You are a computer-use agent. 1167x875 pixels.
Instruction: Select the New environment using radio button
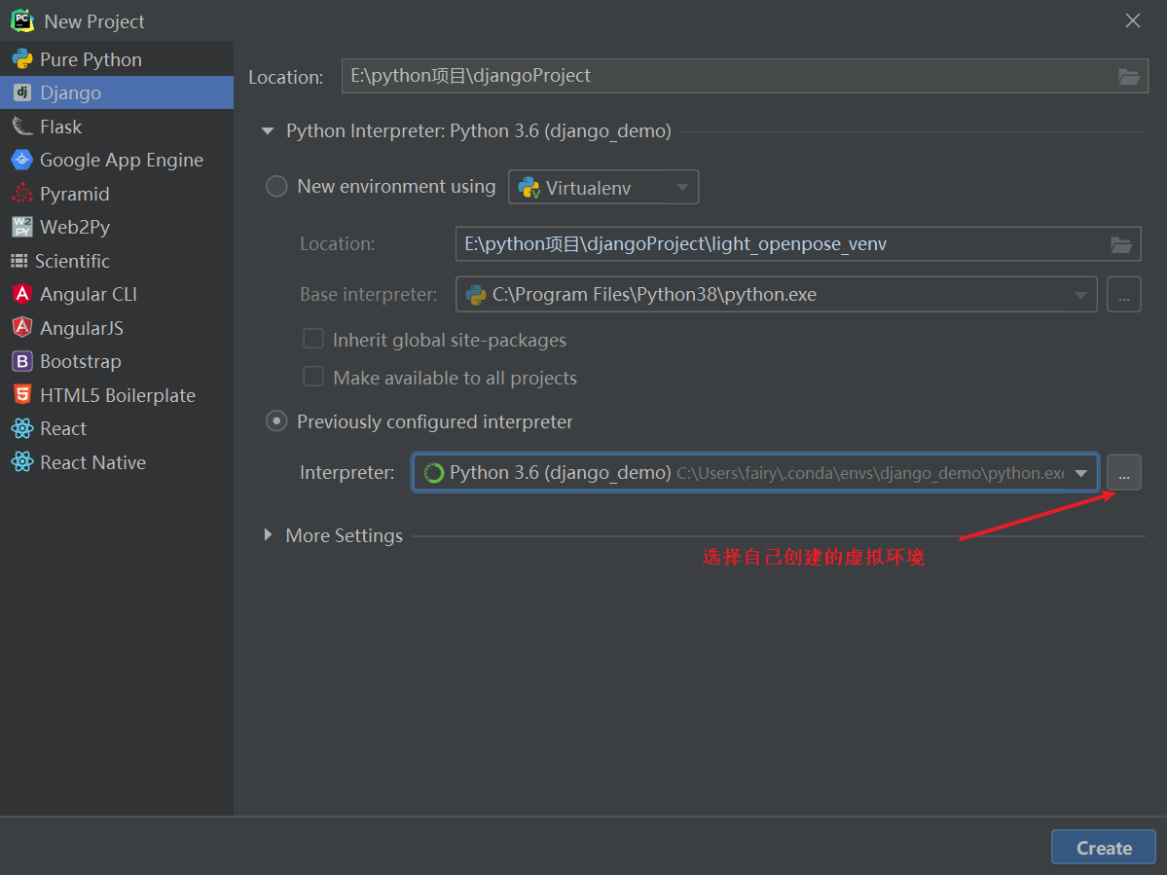click(x=276, y=187)
